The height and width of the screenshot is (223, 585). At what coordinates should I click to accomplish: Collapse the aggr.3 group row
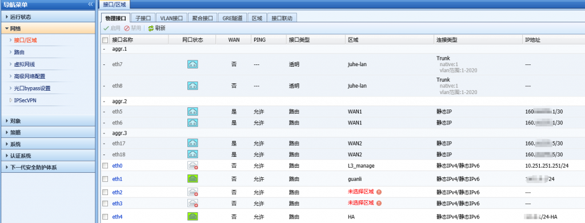104,133
